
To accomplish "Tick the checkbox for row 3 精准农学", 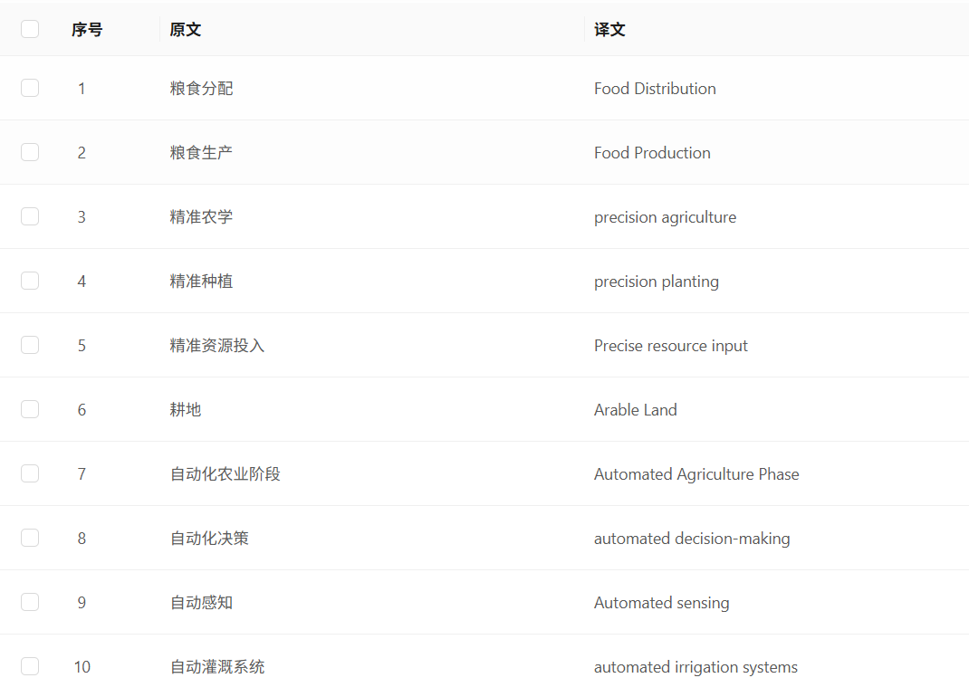I will click(x=30, y=216).
